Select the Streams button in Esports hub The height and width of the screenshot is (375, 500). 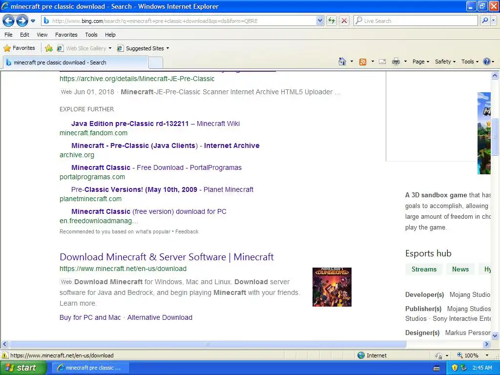tap(424, 269)
